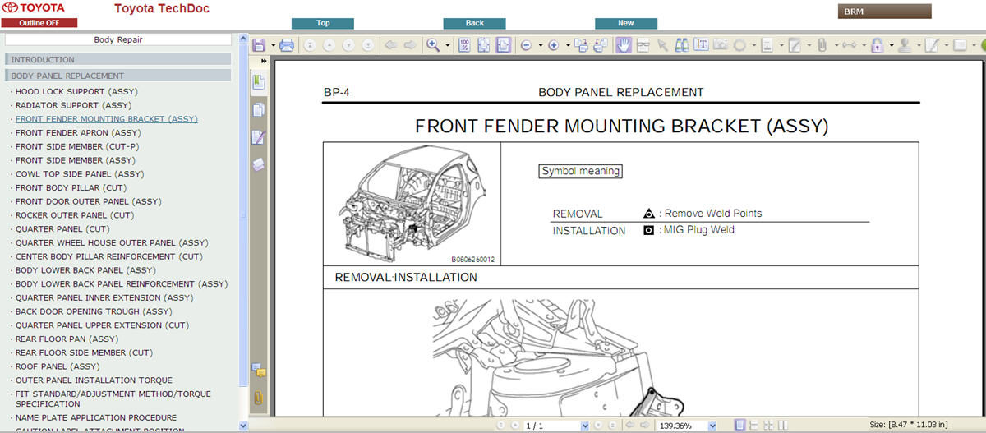
Task: Open RADIATOR SUPPORT (ASSY) link
Action: 73,105
